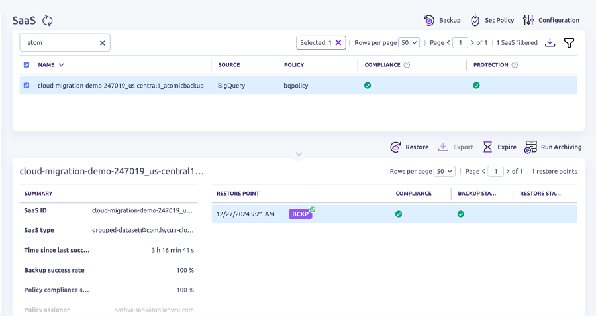Click the Compliance help question icon

pos(407,65)
